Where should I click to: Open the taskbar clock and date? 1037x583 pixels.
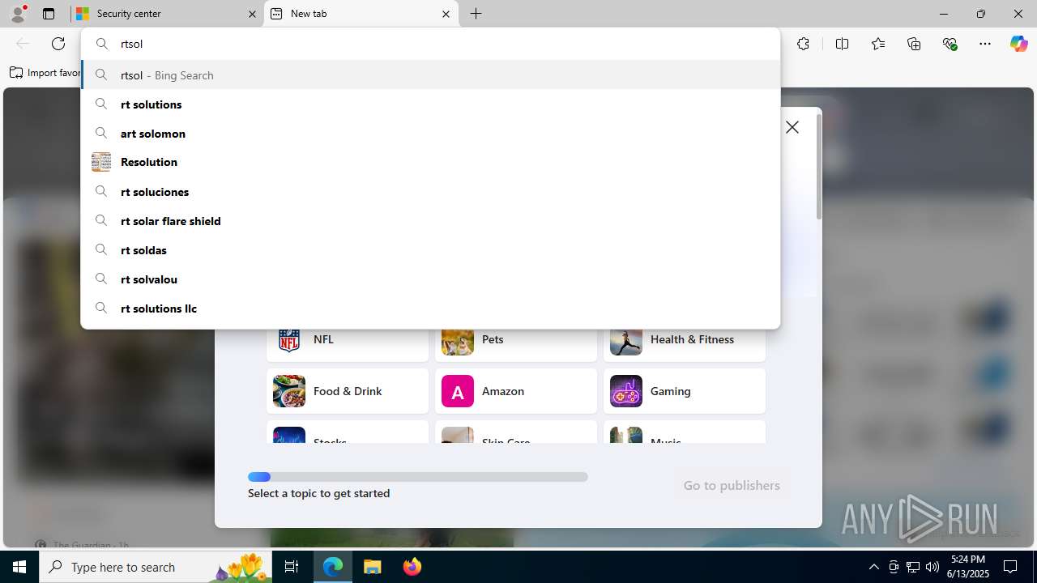coord(967,567)
